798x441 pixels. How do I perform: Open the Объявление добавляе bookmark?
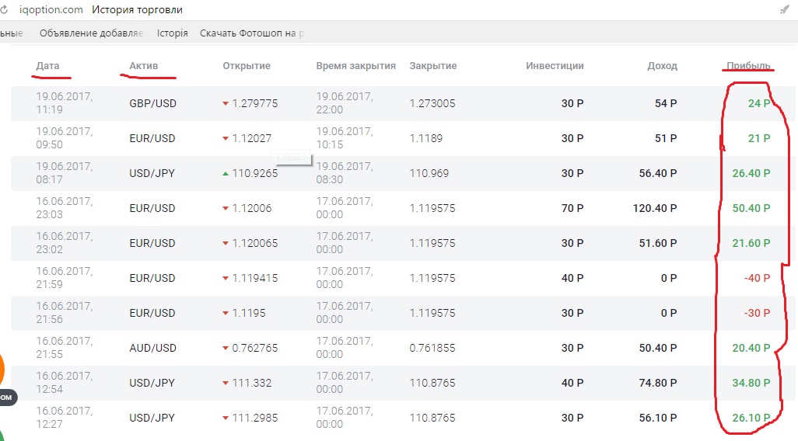[x=91, y=33]
